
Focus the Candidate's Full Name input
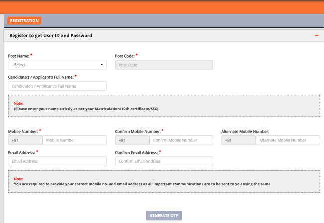pyautogui.click(x=57, y=86)
